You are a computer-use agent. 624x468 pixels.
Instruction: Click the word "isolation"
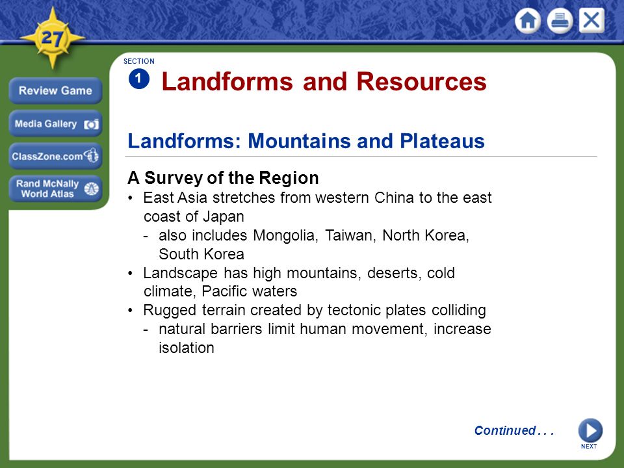tap(187, 348)
